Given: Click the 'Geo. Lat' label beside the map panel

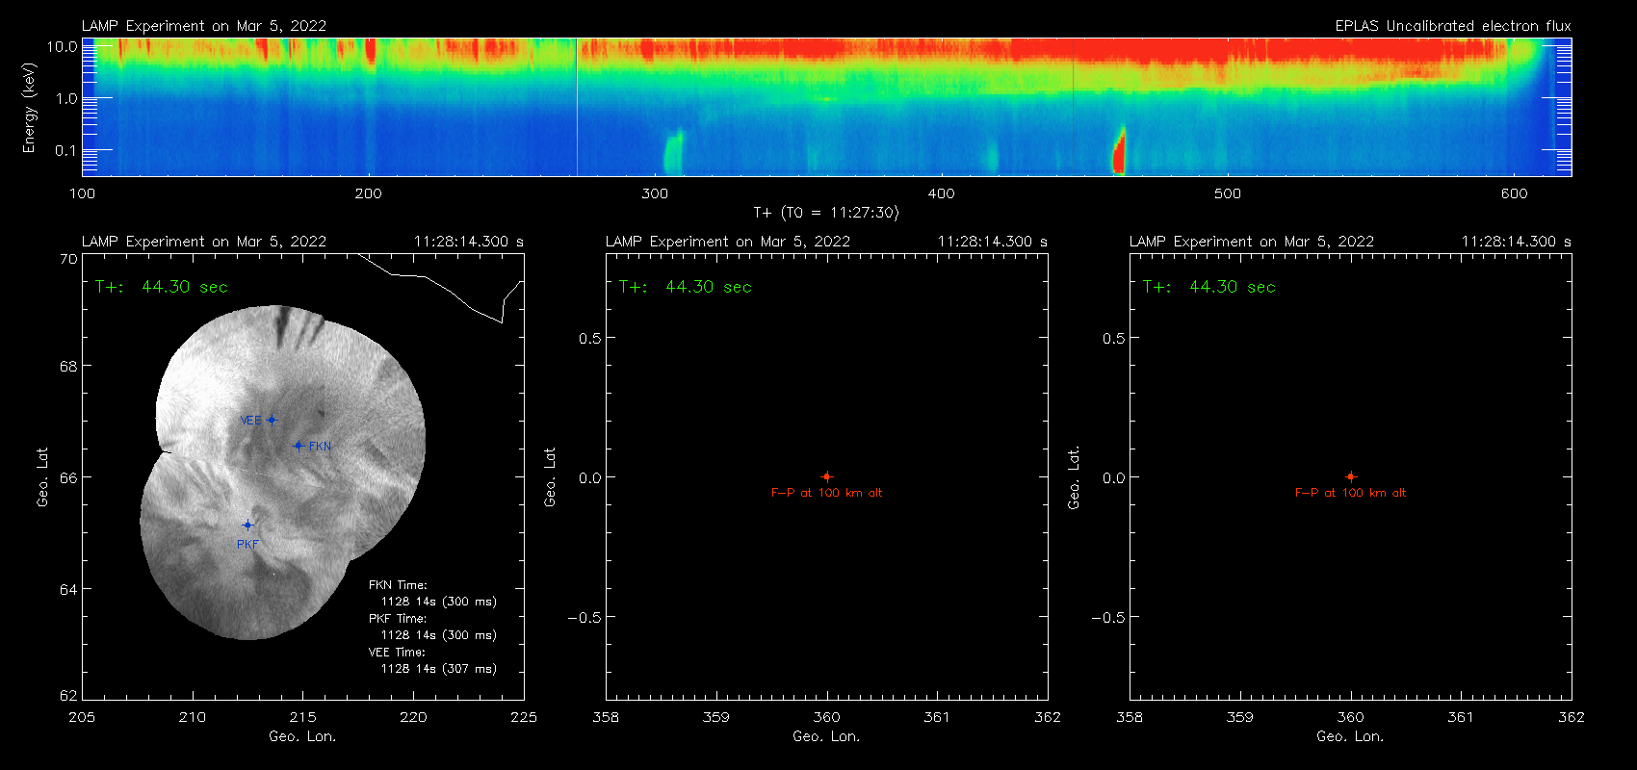Looking at the screenshot, I should (42, 477).
